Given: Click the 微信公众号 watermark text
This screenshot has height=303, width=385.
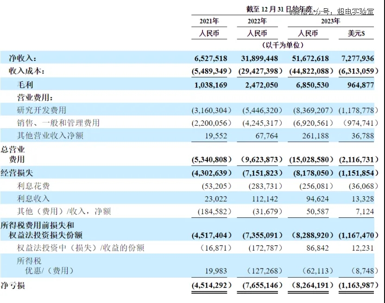Looking at the screenshot, I should pyautogui.click(x=331, y=11).
